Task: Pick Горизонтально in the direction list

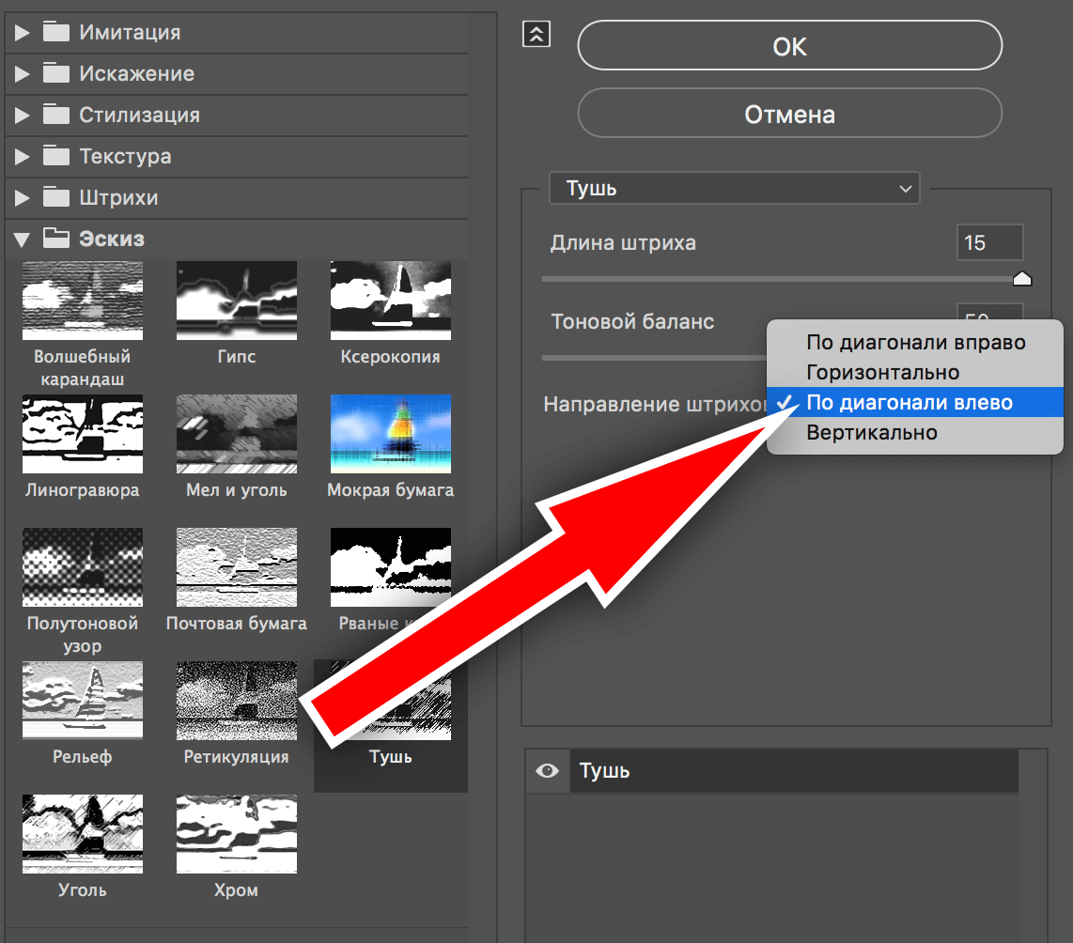Action: (882, 372)
